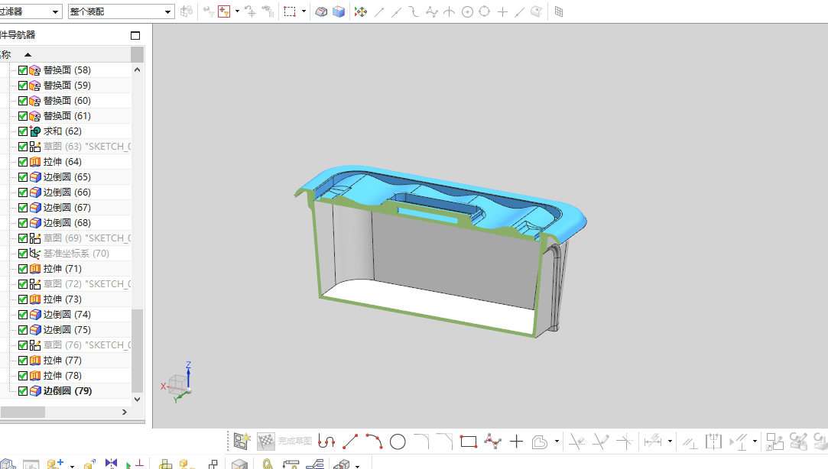Select the circle sketch tool

click(398, 442)
